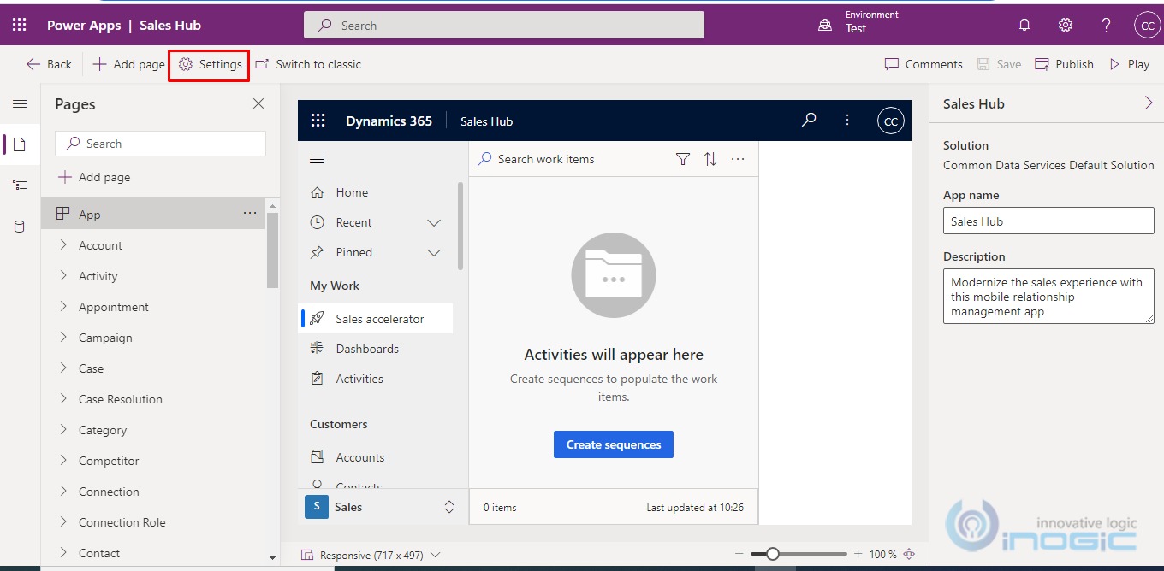
Task: Expand the Case Resolution page node
Action: (x=63, y=398)
